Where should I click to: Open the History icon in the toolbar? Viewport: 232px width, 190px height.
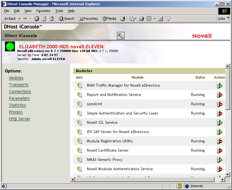[x=123, y=19]
